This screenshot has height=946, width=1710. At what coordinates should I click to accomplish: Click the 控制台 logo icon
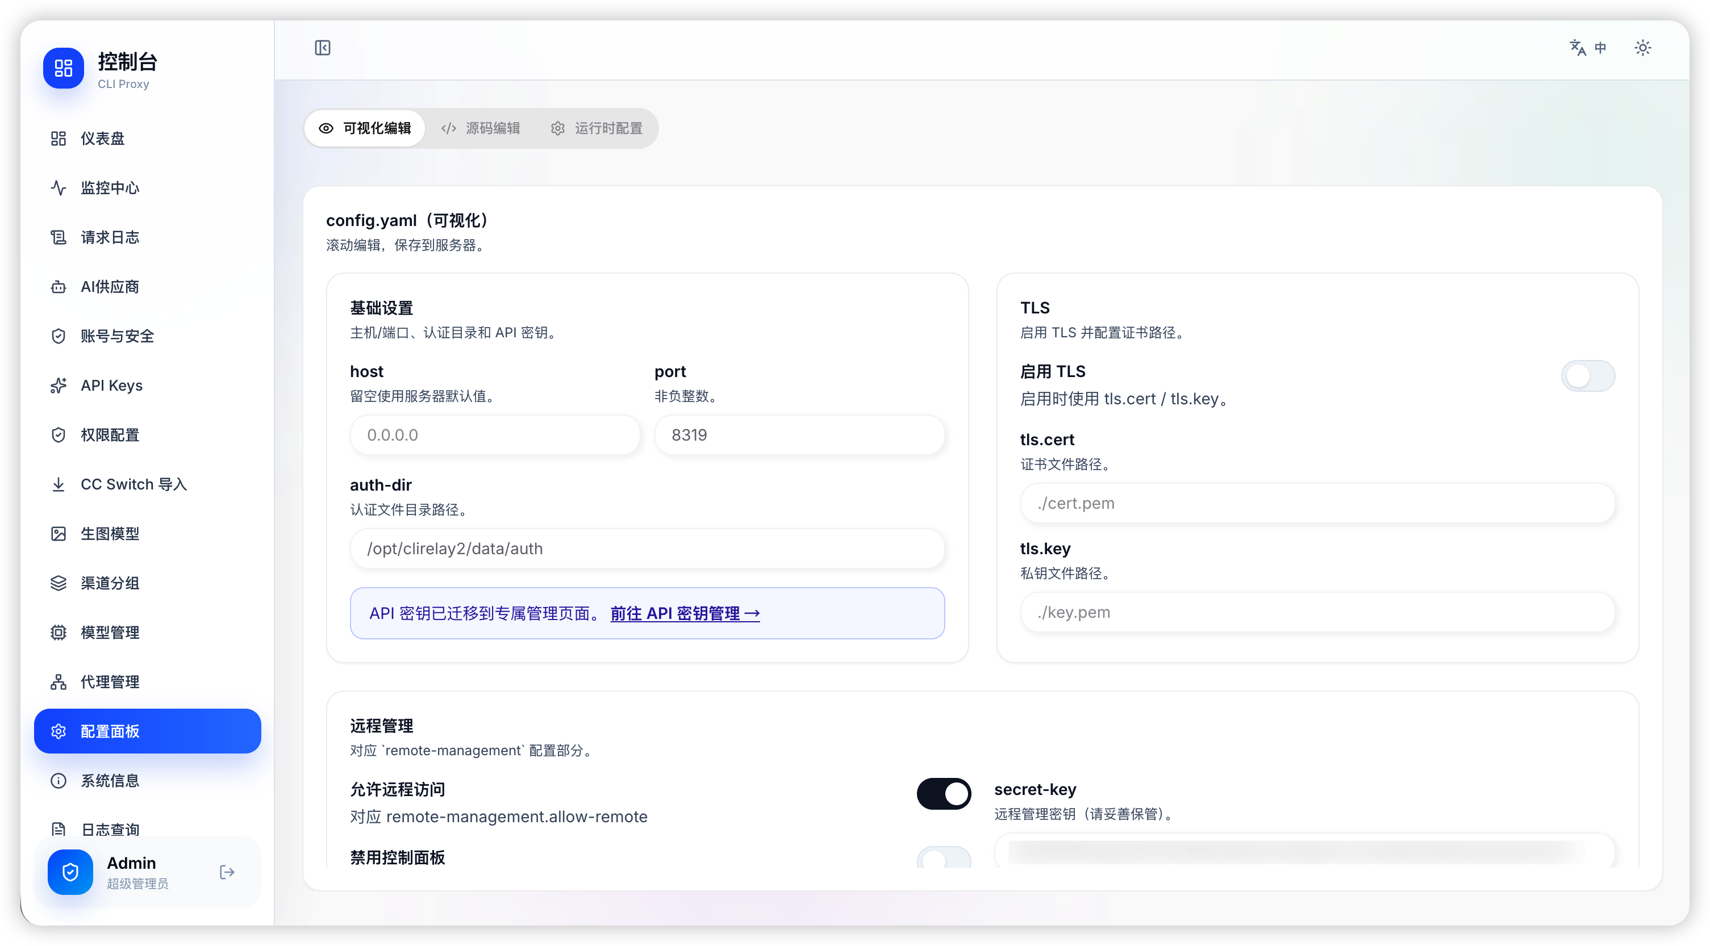(x=63, y=68)
